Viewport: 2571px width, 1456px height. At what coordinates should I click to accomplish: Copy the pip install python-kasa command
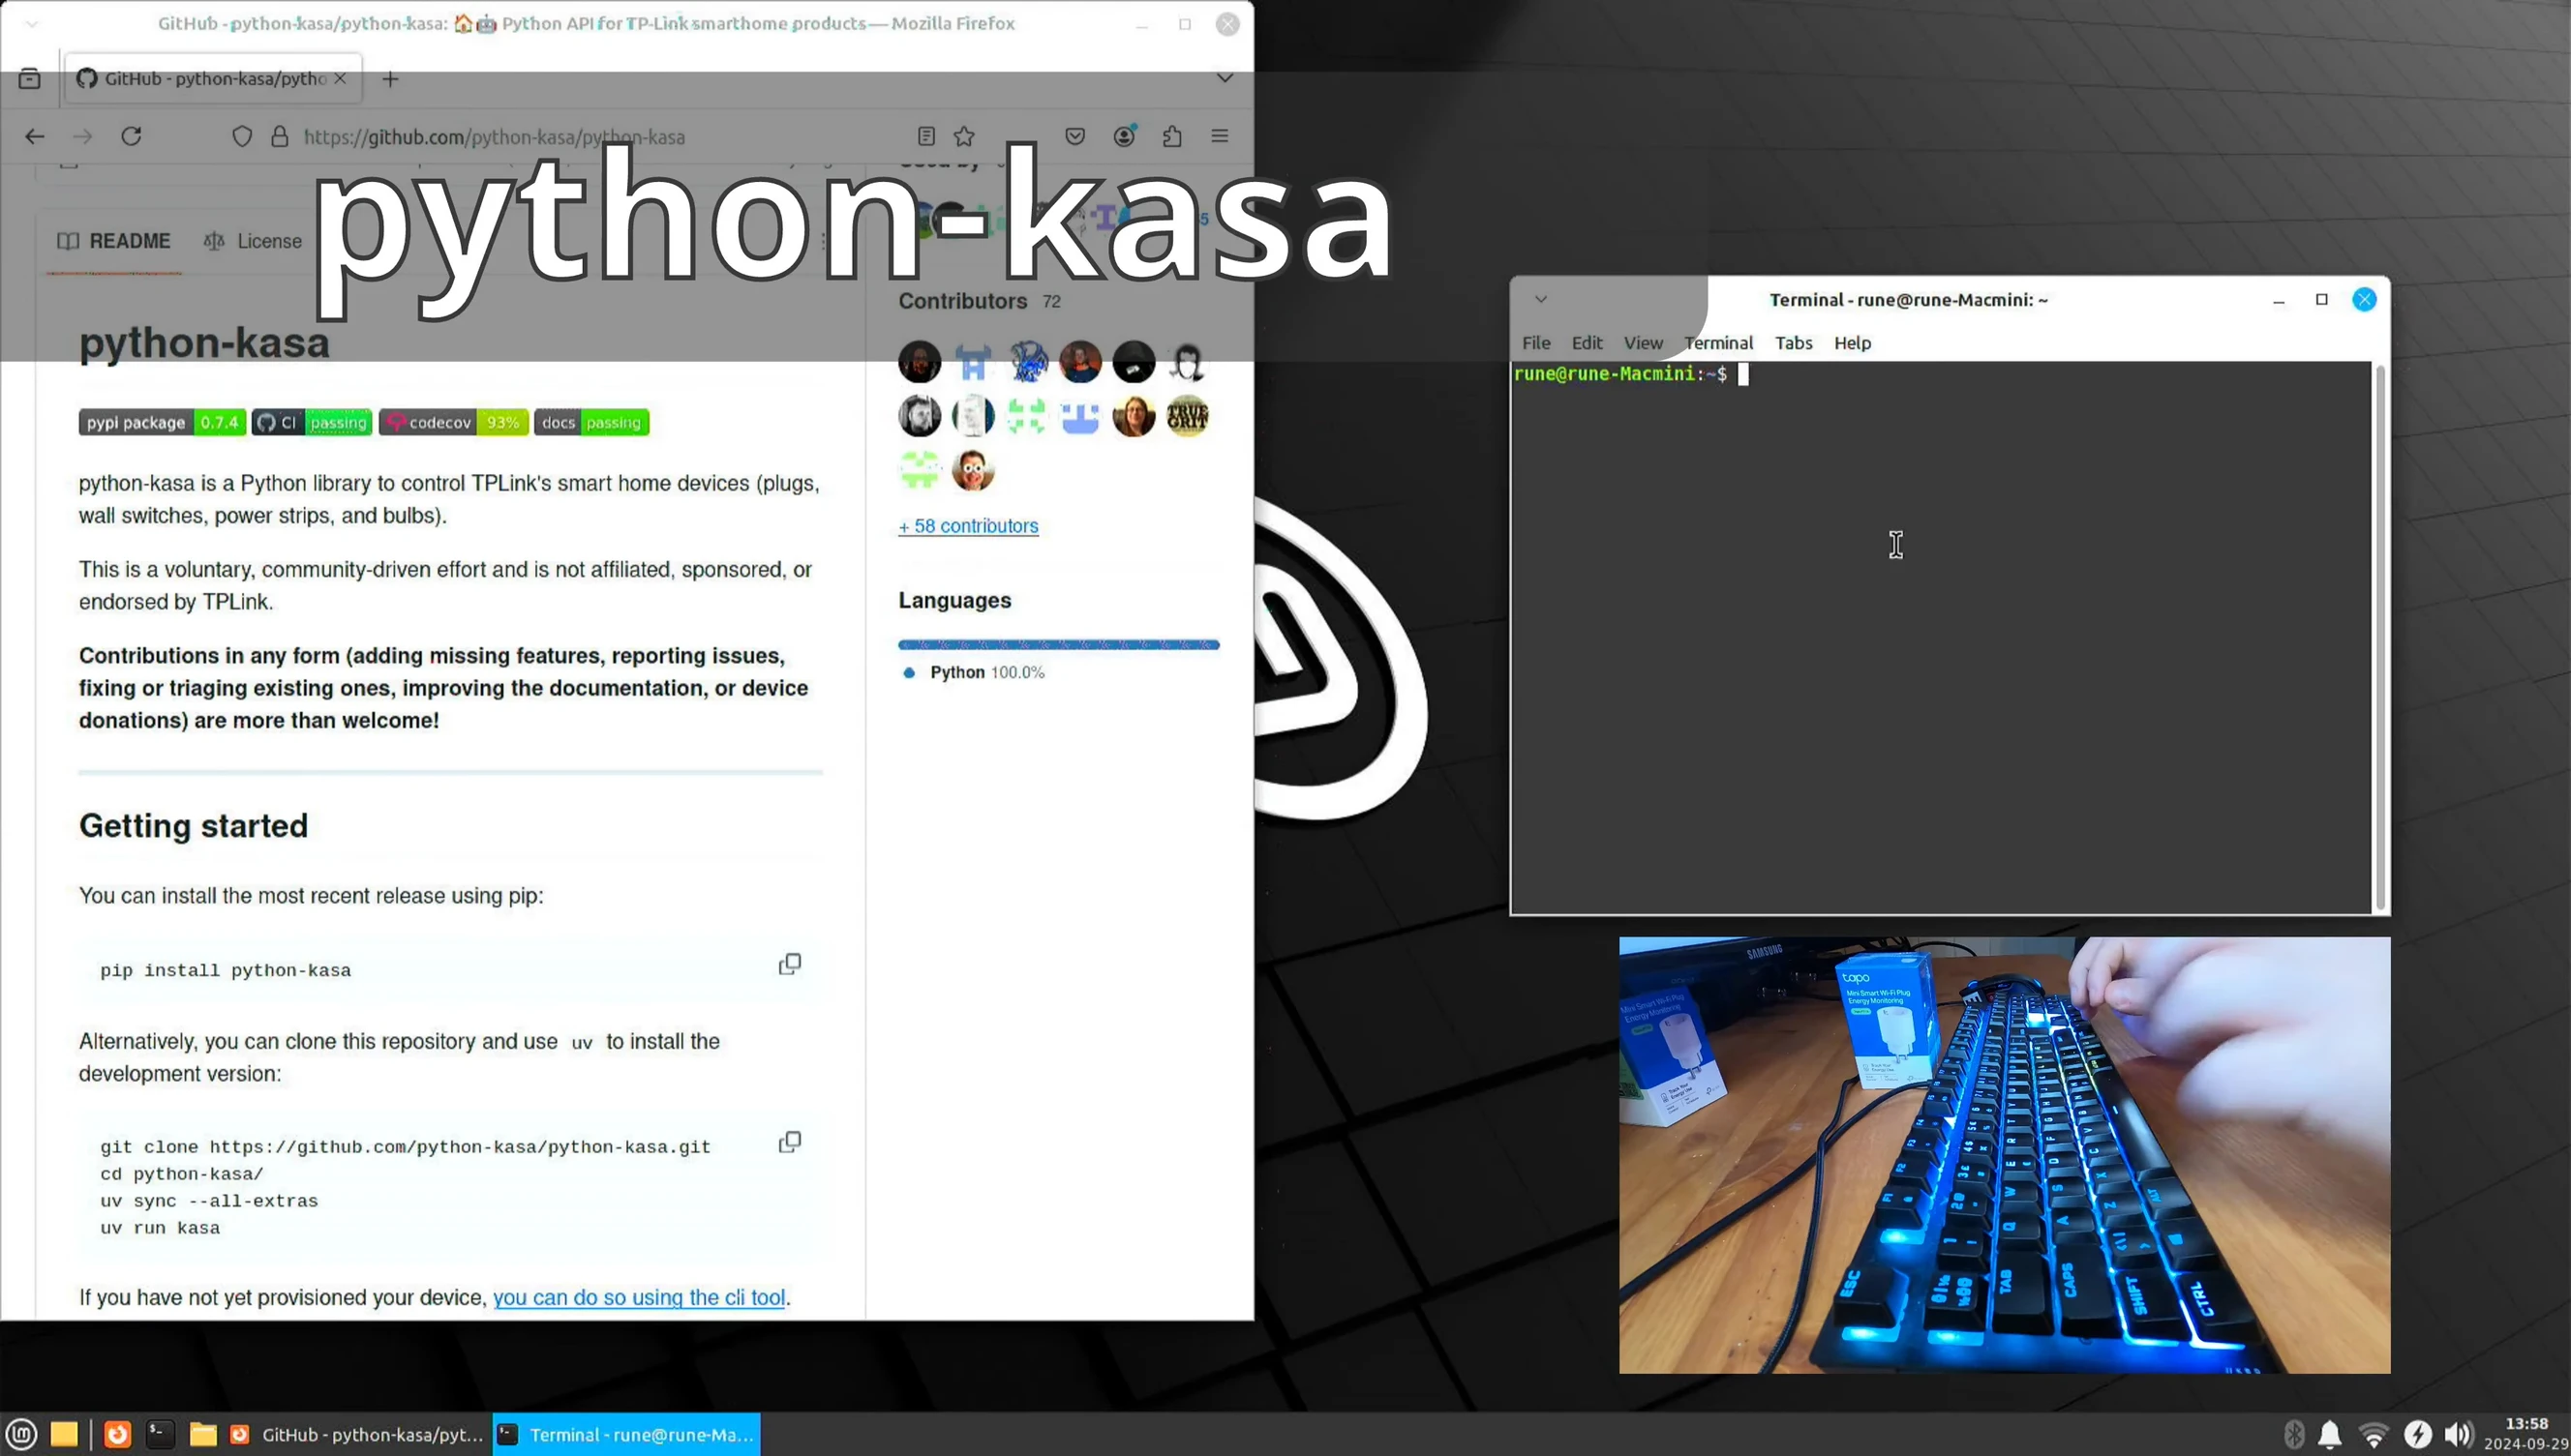tap(790, 964)
